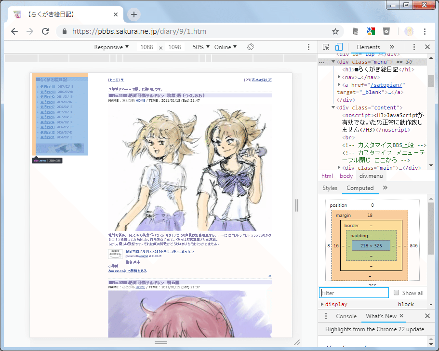Expand the div class="main" node
Viewport: 439px width, 351px height.
coord(339,167)
